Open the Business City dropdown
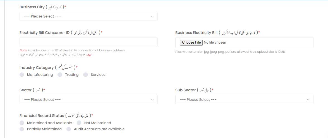 pyautogui.click(x=88, y=16)
